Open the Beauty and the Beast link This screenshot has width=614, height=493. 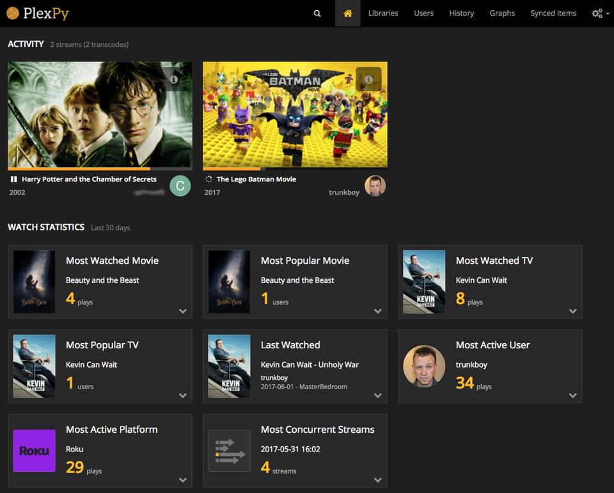tap(102, 280)
